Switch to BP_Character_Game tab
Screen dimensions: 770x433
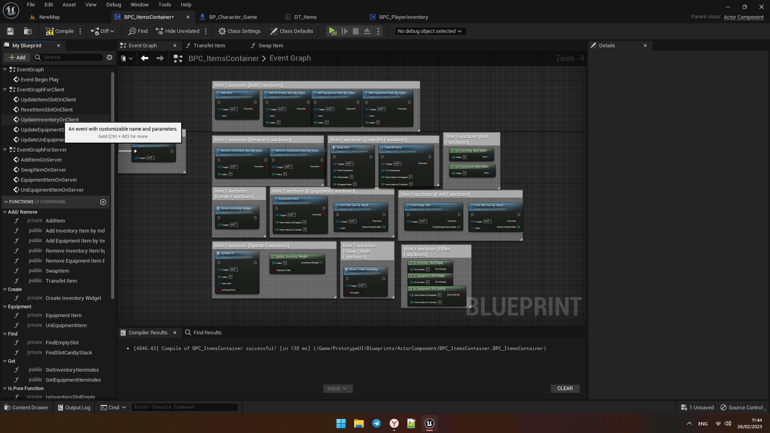pyautogui.click(x=233, y=17)
